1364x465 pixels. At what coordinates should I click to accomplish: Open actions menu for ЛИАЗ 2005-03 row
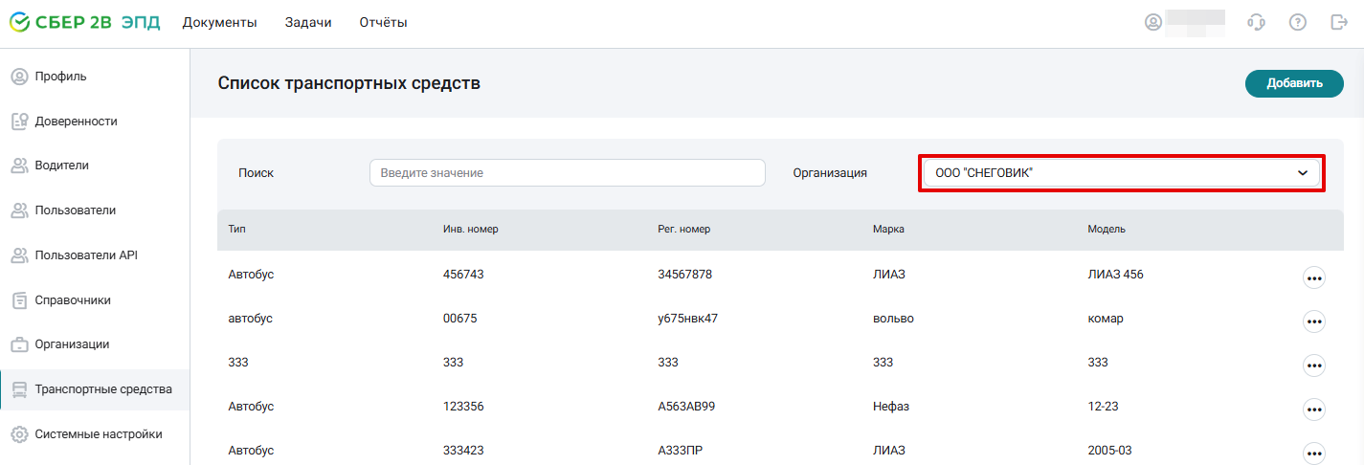(x=1314, y=454)
